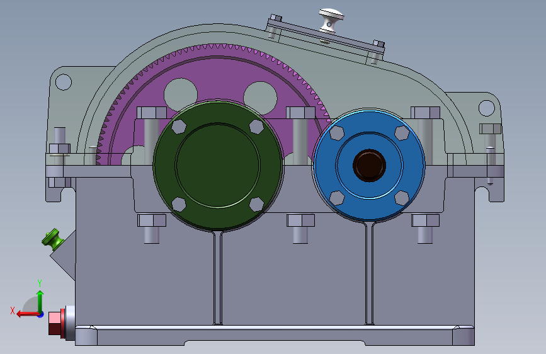Select lower-right hex bolt head on blue cap
The image size is (546, 354).
tap(402, 198)
